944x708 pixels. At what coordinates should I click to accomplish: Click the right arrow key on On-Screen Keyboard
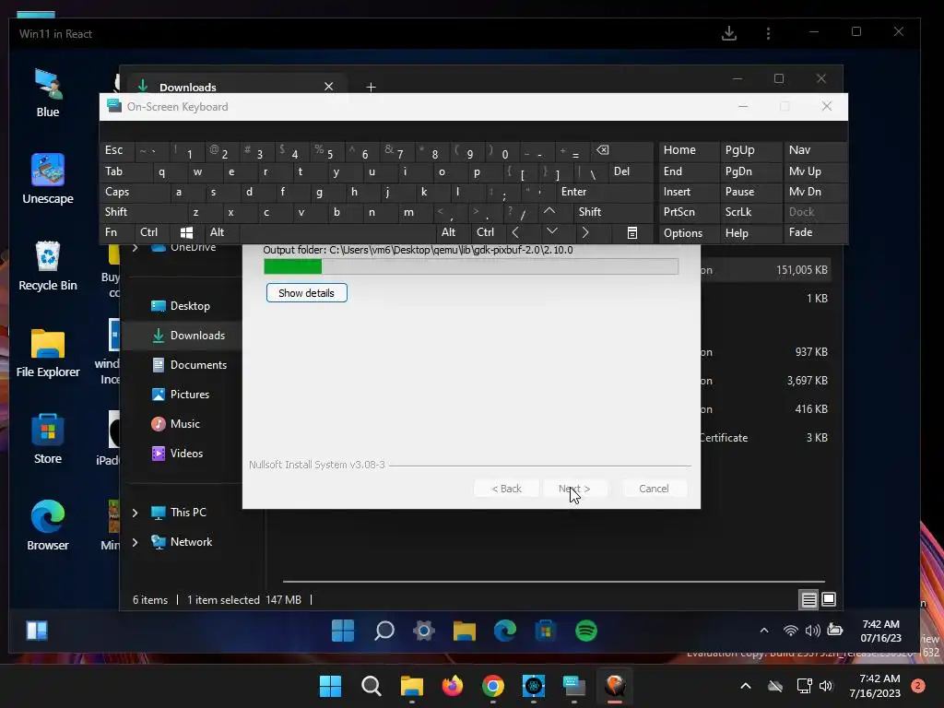[x=585, y=232]
